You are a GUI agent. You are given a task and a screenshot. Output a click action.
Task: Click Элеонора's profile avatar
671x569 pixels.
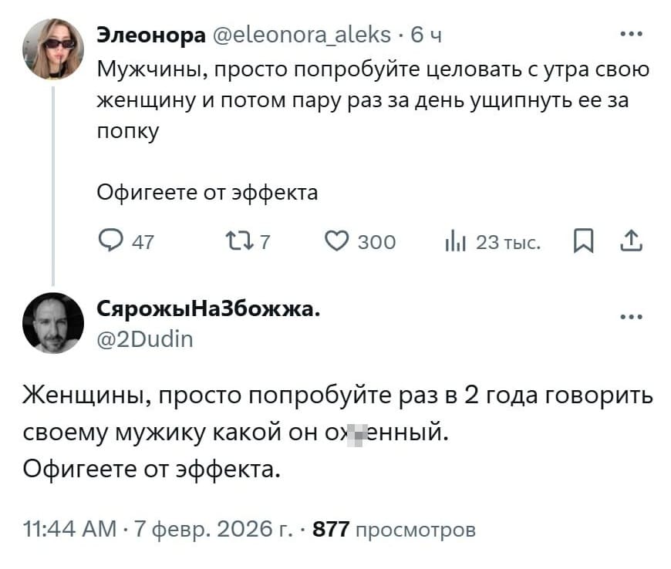click(x=53, y=49)
